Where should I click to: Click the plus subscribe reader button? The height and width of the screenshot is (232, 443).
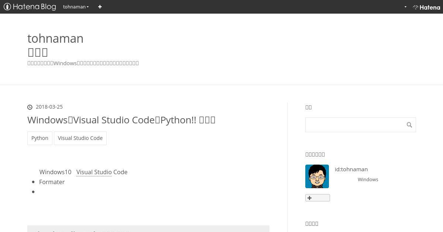(317, 198)
